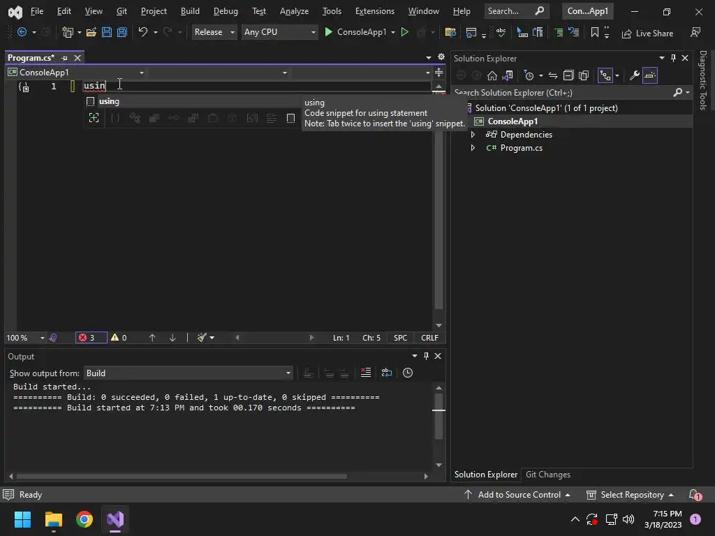Image resolution: width=715 pixels, height=536 pixels.
Task: Click the Navigate Backward arrow icon
Action: tap(22, 32)
